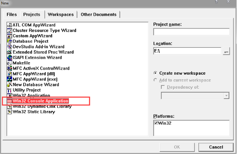Open the Other Documents tab
The image size is (237, 154).
98,15
